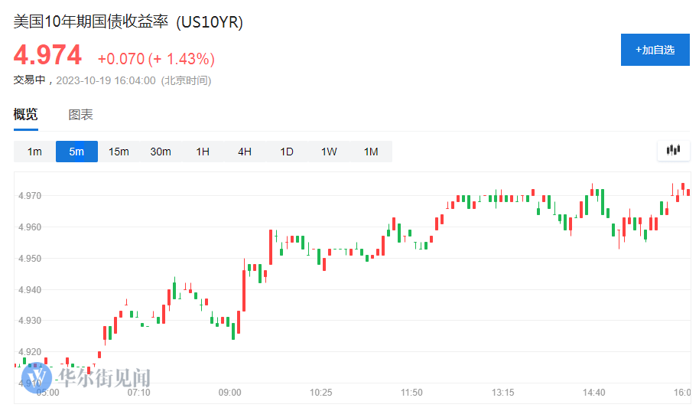Add to watchlist with +加自选
The height and width of the screenshot is (411, 699).
coord(655,50)
